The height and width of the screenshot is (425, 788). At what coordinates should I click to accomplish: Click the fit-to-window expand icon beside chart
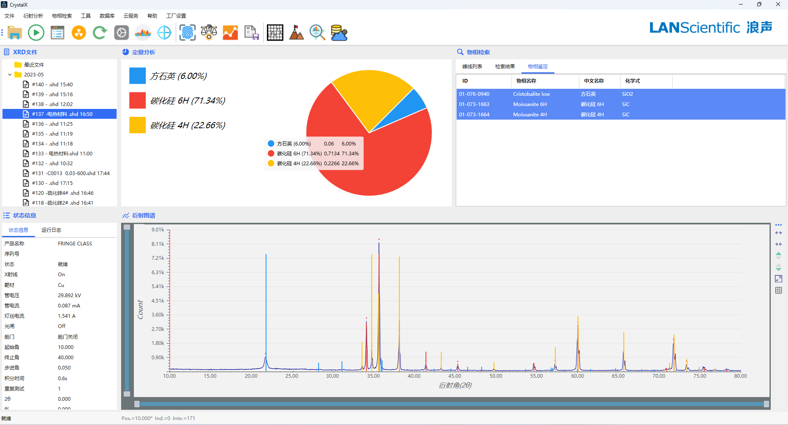point(778,279)
